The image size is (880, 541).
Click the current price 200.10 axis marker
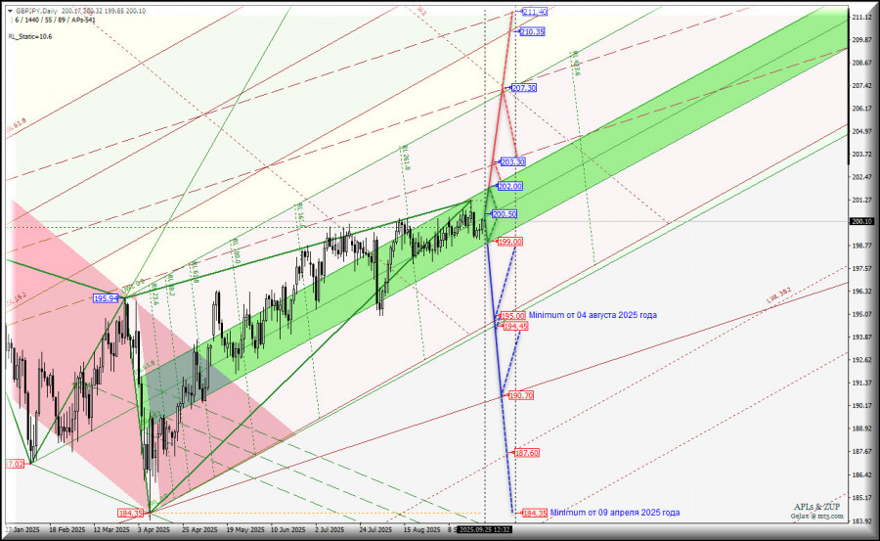click(x=861, y=222)
